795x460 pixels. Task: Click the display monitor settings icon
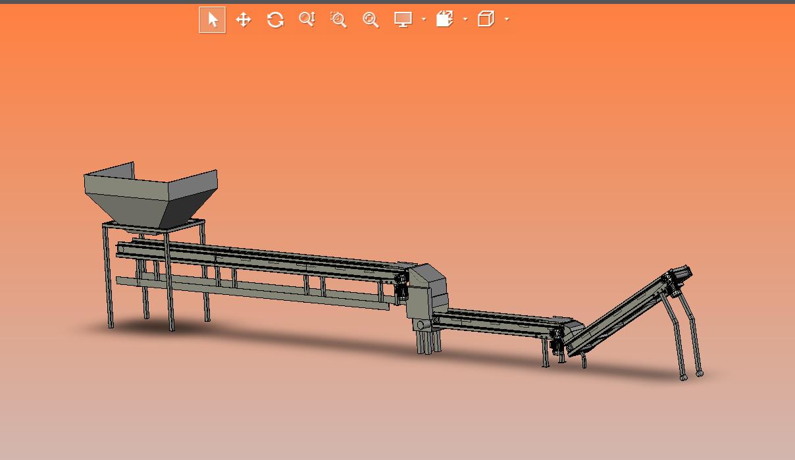403,20
